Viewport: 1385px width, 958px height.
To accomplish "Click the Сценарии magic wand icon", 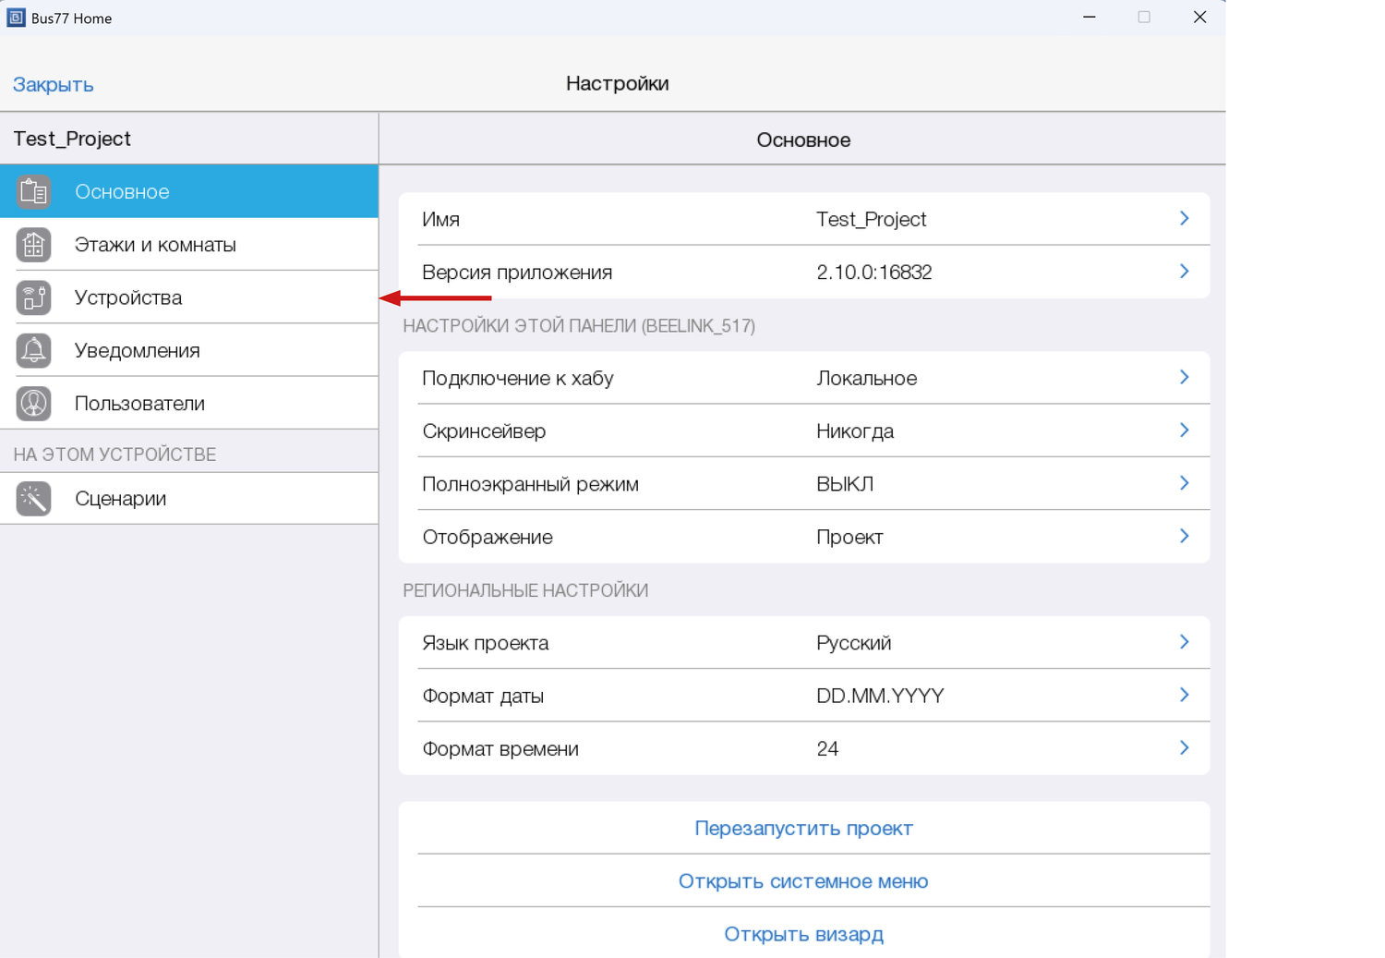I will (34, 499).
